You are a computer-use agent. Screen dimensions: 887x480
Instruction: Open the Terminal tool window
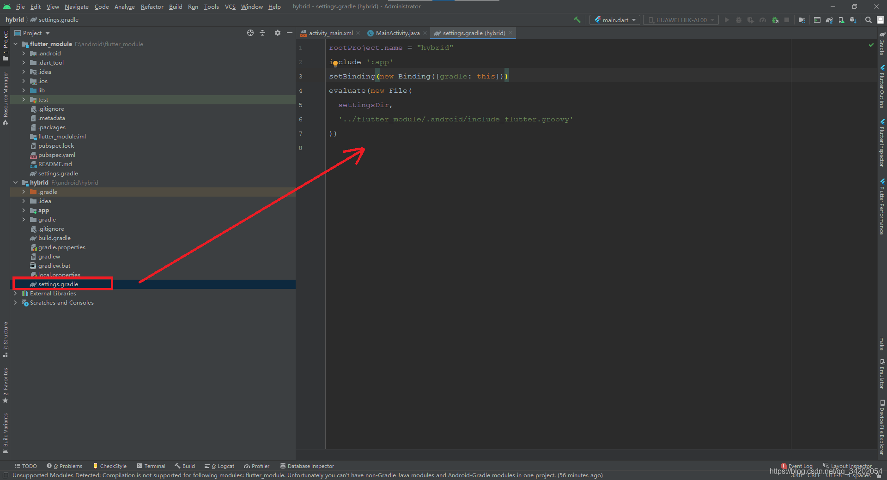[x=151, y=466]
